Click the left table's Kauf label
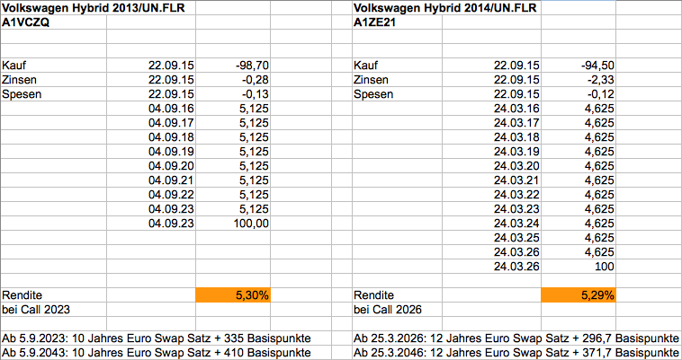Viewport: 682px width, 360px height. (x=14, y=66)
